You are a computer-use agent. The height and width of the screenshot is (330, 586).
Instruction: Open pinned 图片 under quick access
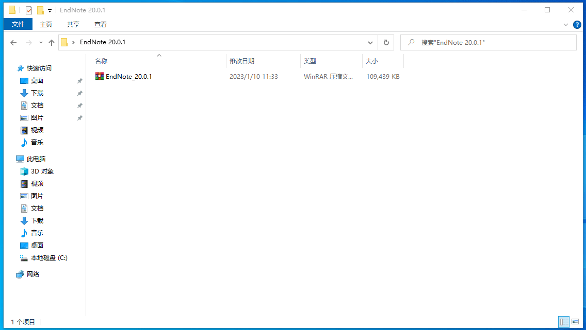pos(37,117)
